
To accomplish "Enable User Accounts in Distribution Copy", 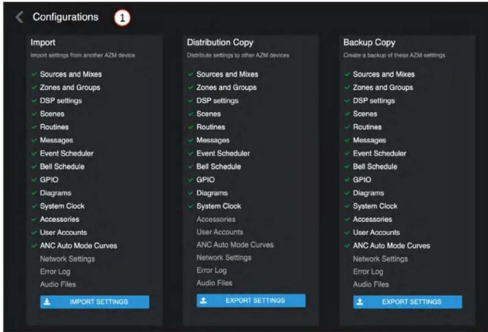I will tap(220, 232).
